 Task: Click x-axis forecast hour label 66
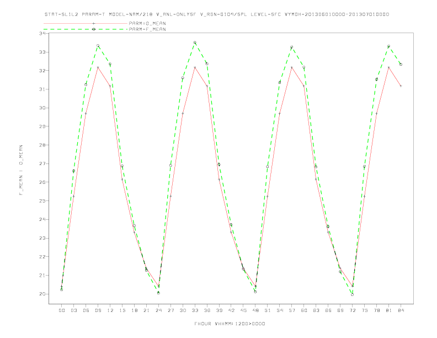328,310
